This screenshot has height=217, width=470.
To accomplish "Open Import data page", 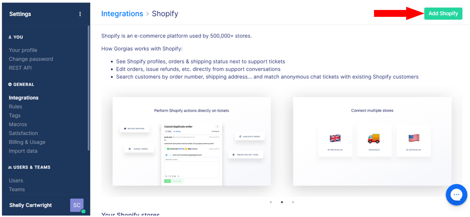I will pos(23,151).
